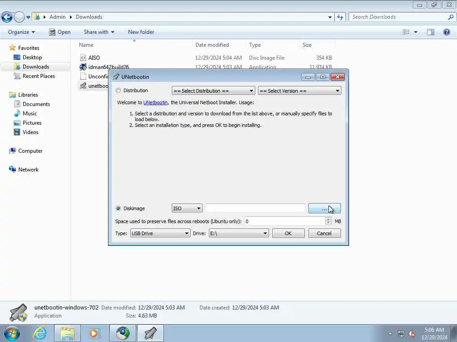The width and height of the screenshot is (457, 342).
Task: Click the network tray icon
Action: pyautogui.click(x=401, y=334)
